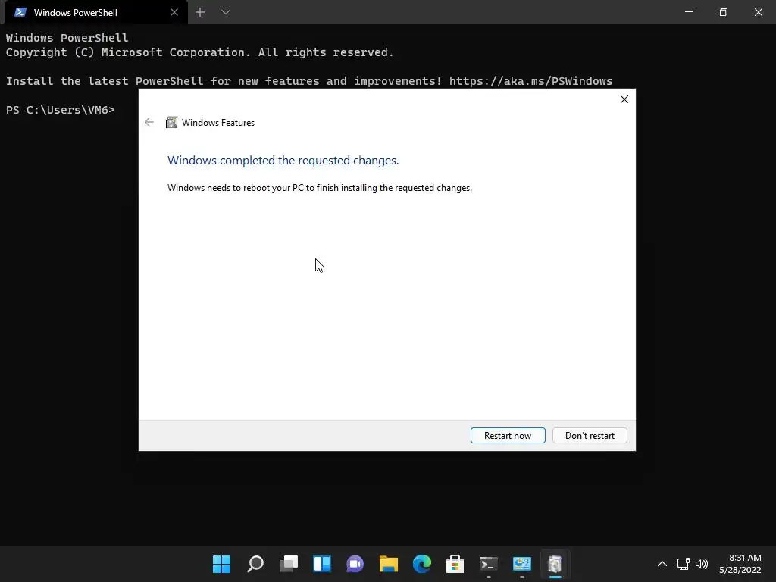This screenshot has height=582, width=776.
Task: Click the https://aka.ms/PSWindows link text
Action: (x=531, y=80)
